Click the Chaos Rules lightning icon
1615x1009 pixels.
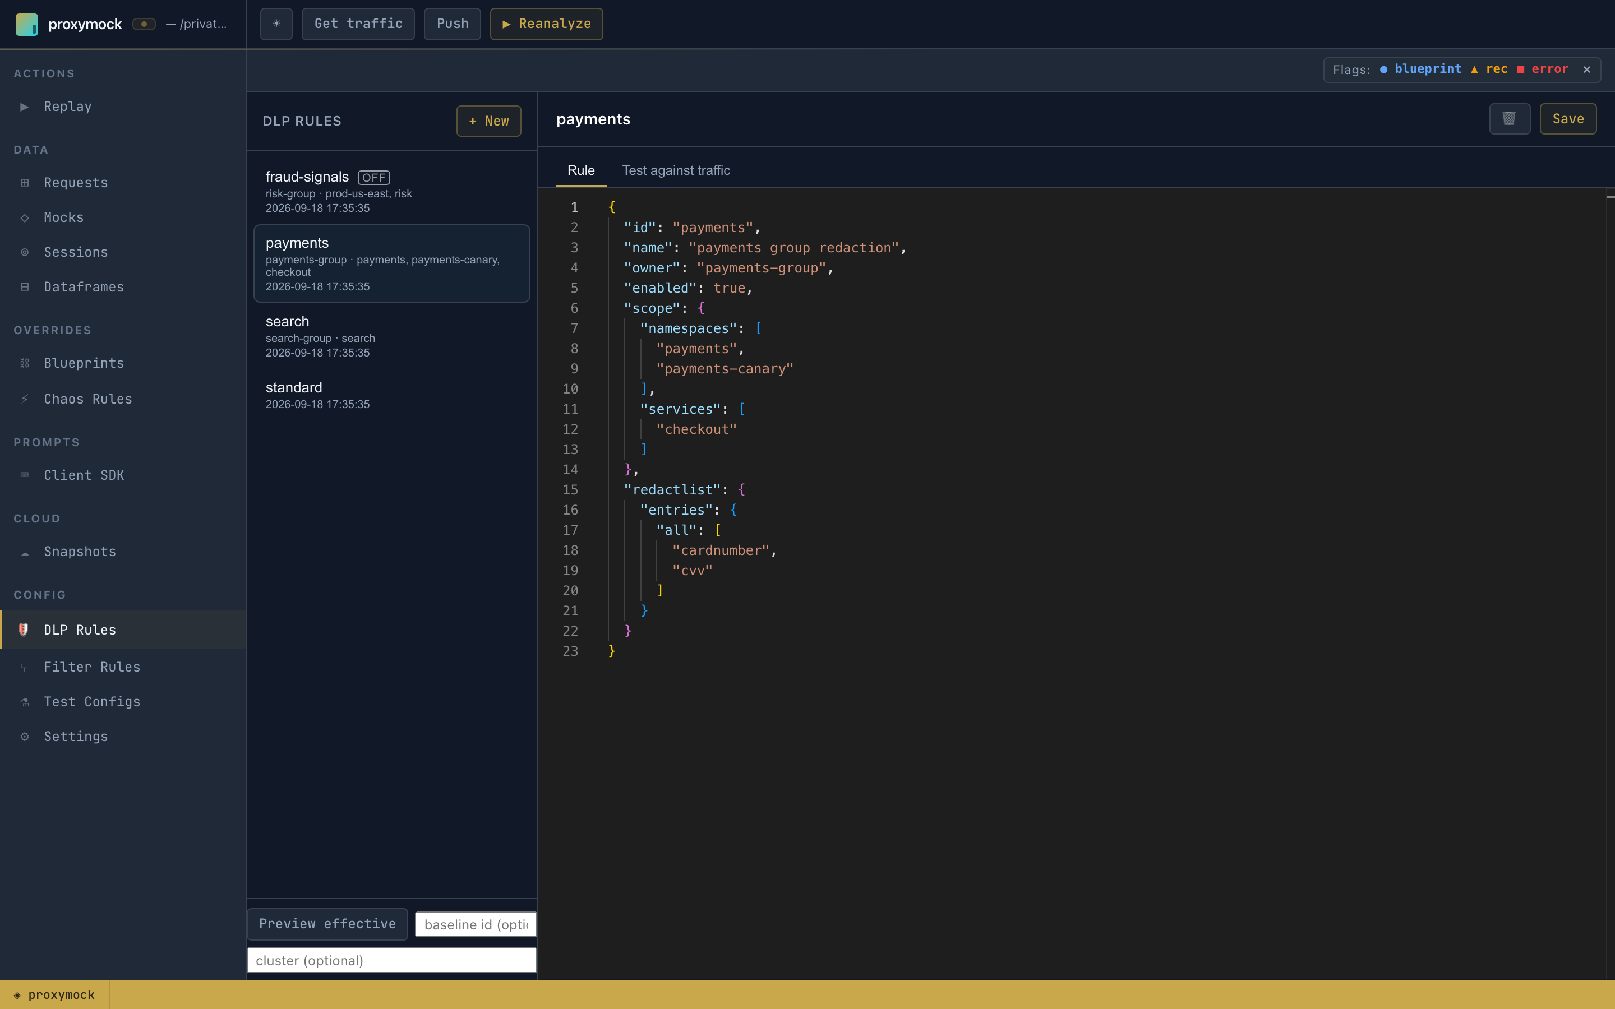tap(25, 399)
